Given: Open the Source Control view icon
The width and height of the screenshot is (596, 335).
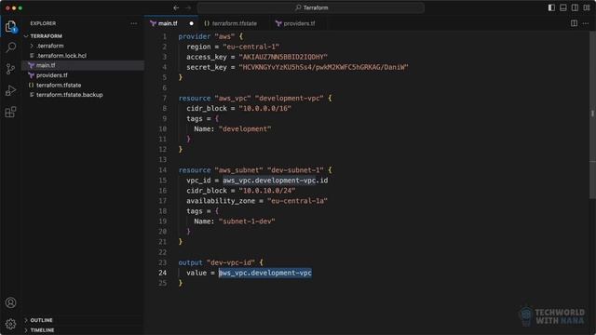Looking at the screenshot, I should [10, 69].
